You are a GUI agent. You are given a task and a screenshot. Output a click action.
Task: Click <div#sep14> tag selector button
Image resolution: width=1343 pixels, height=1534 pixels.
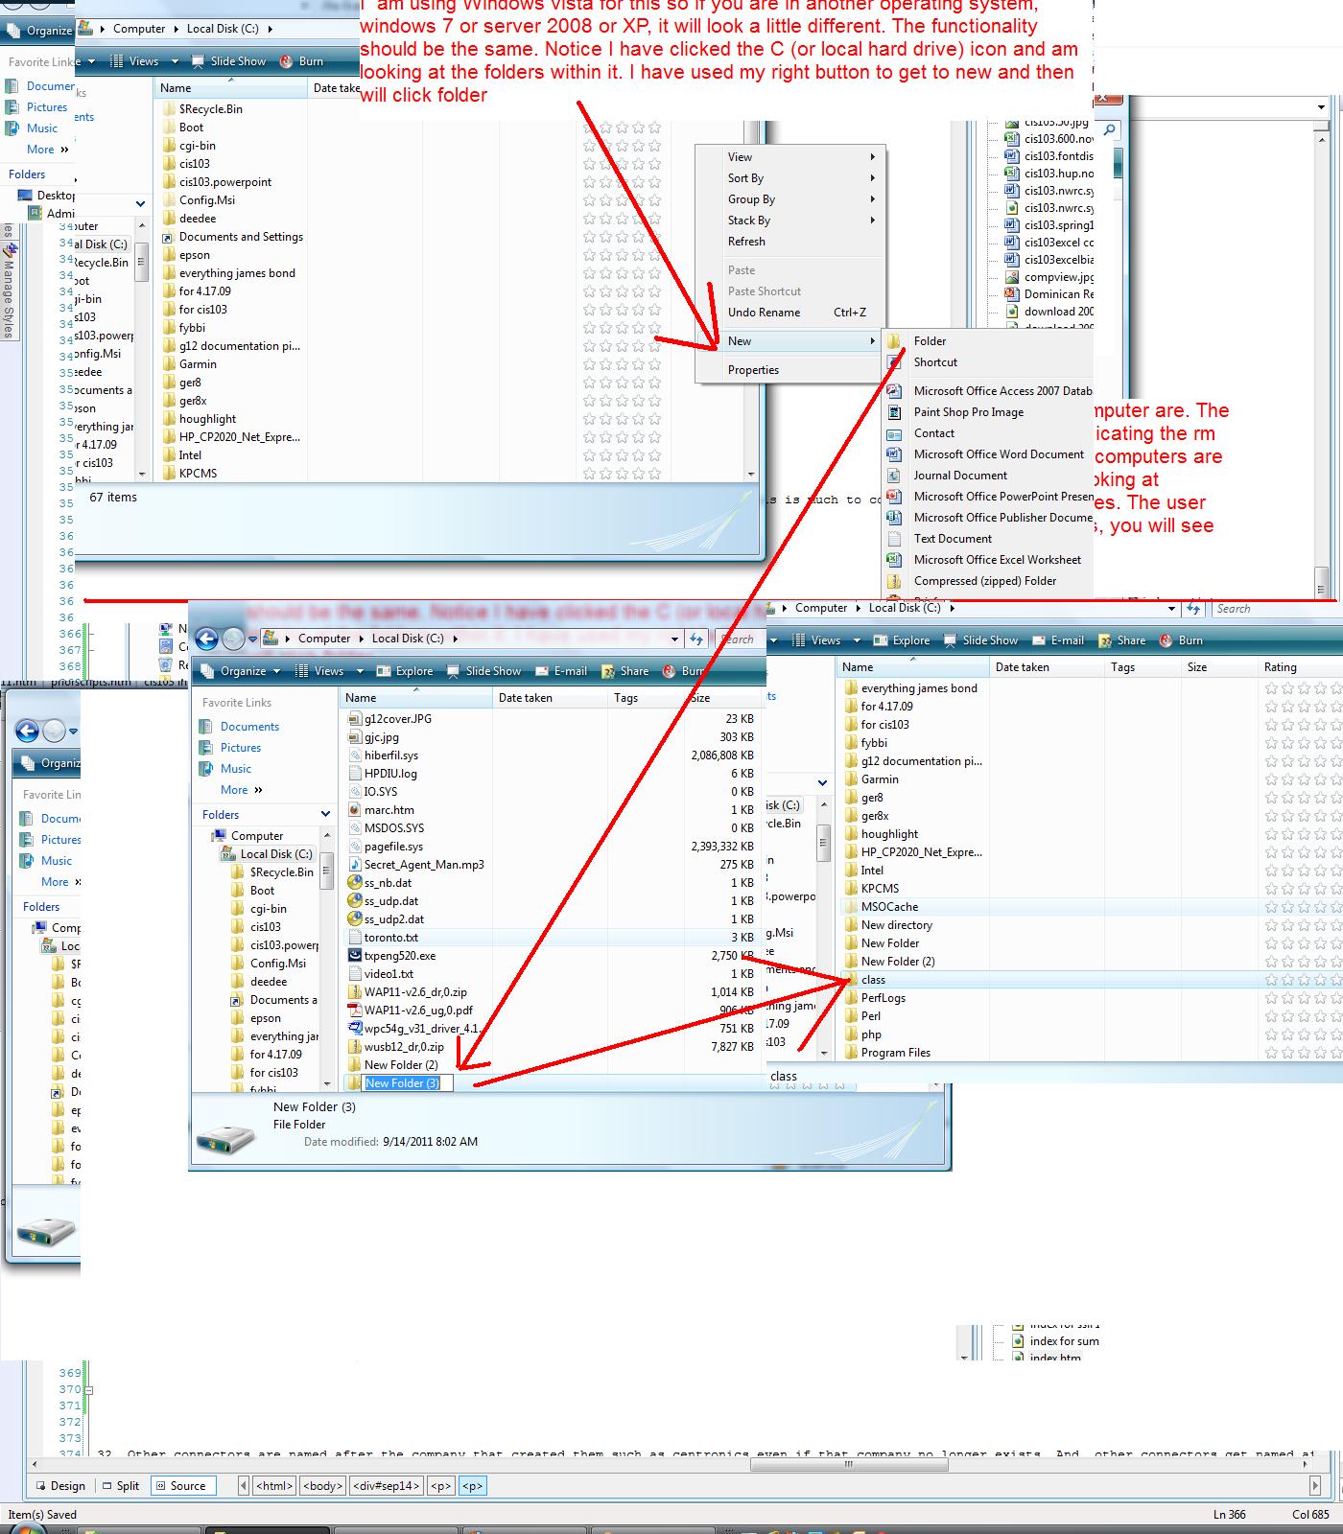coord(387,1486)
